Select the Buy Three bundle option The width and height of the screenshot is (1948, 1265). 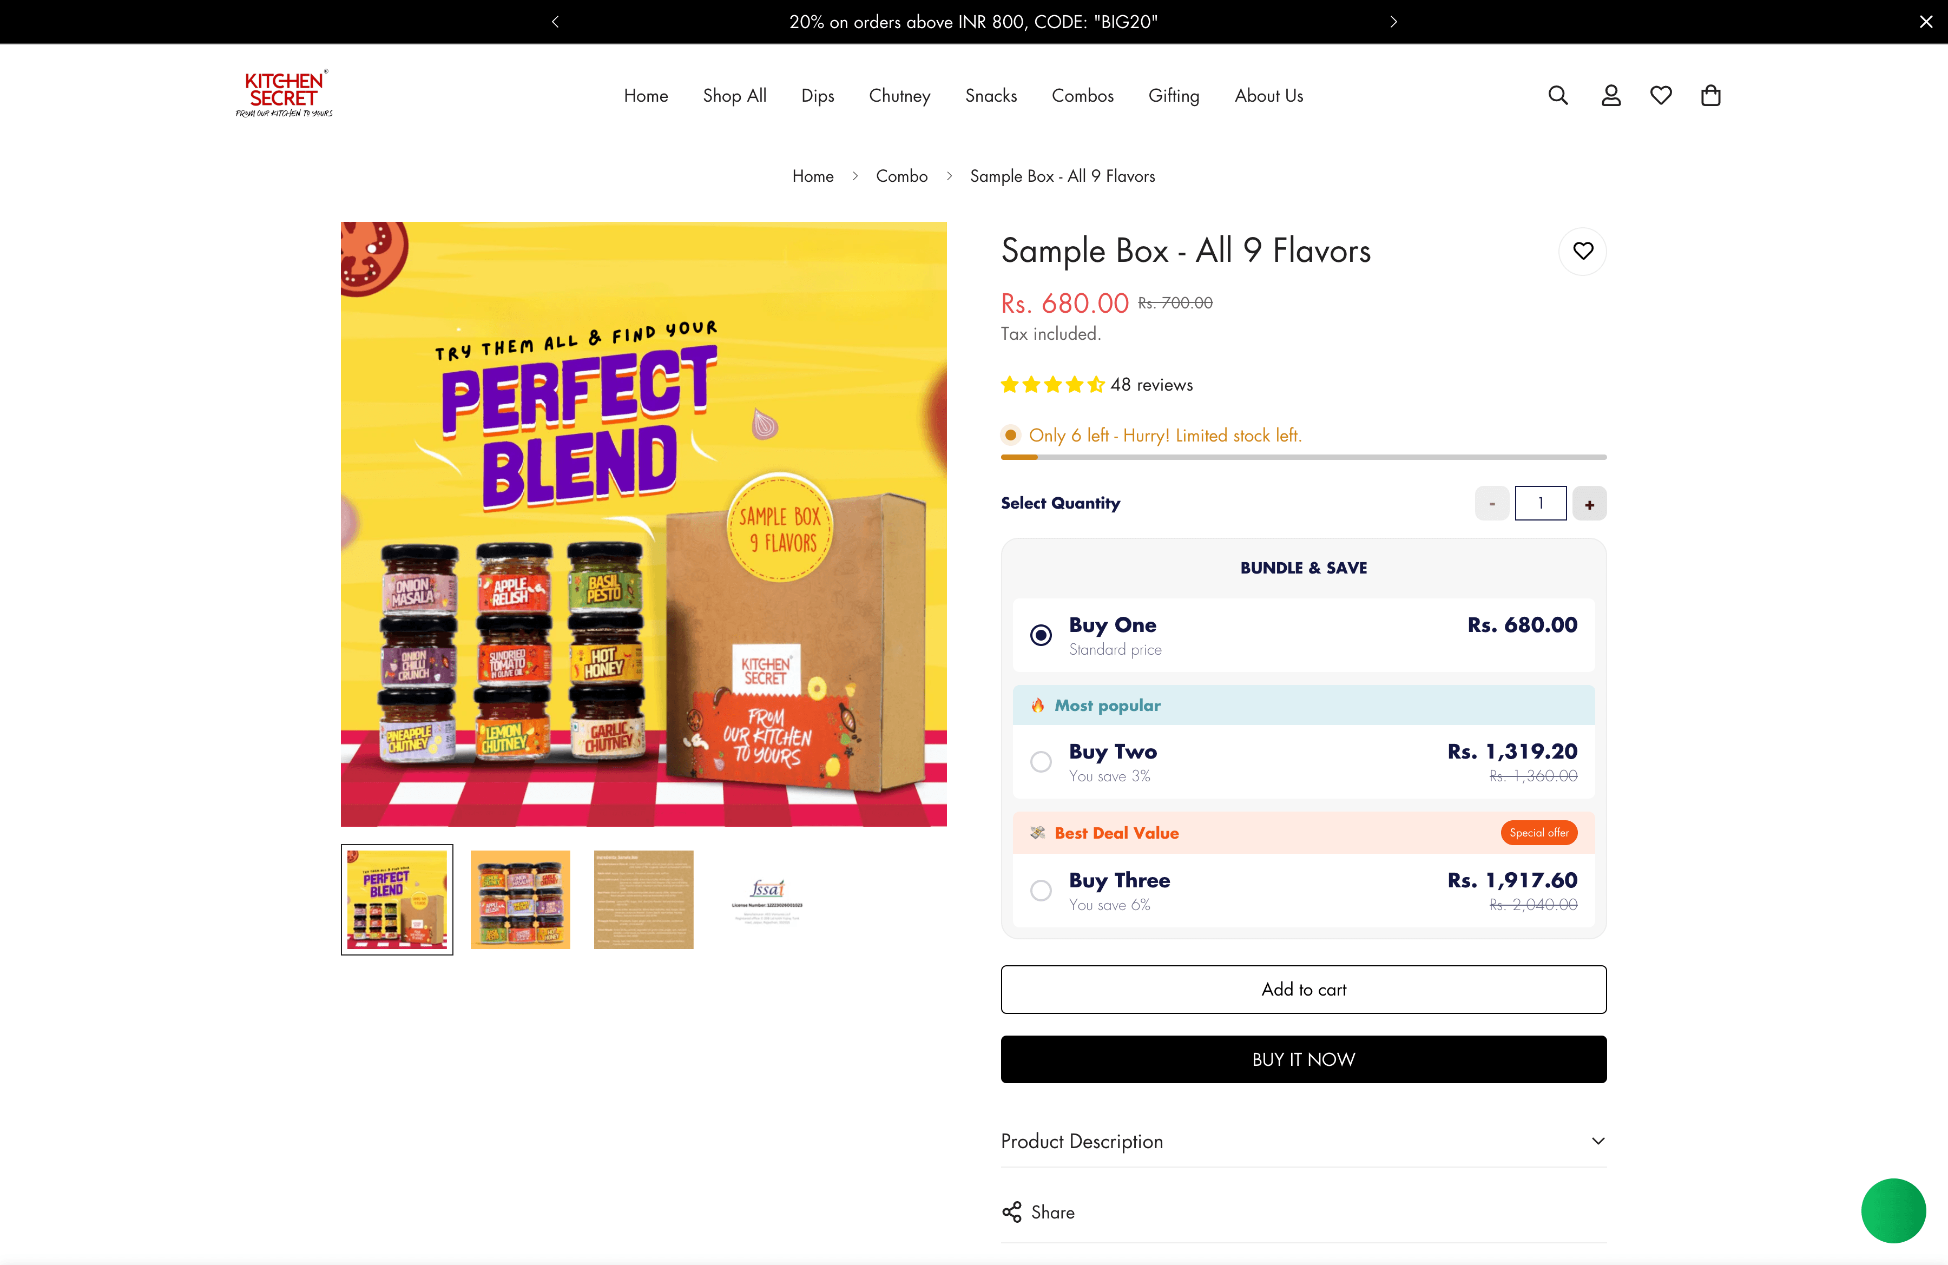(1041, 890)
